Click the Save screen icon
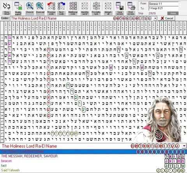The width and height of the screenshot is (187, 173). (120, 6)
